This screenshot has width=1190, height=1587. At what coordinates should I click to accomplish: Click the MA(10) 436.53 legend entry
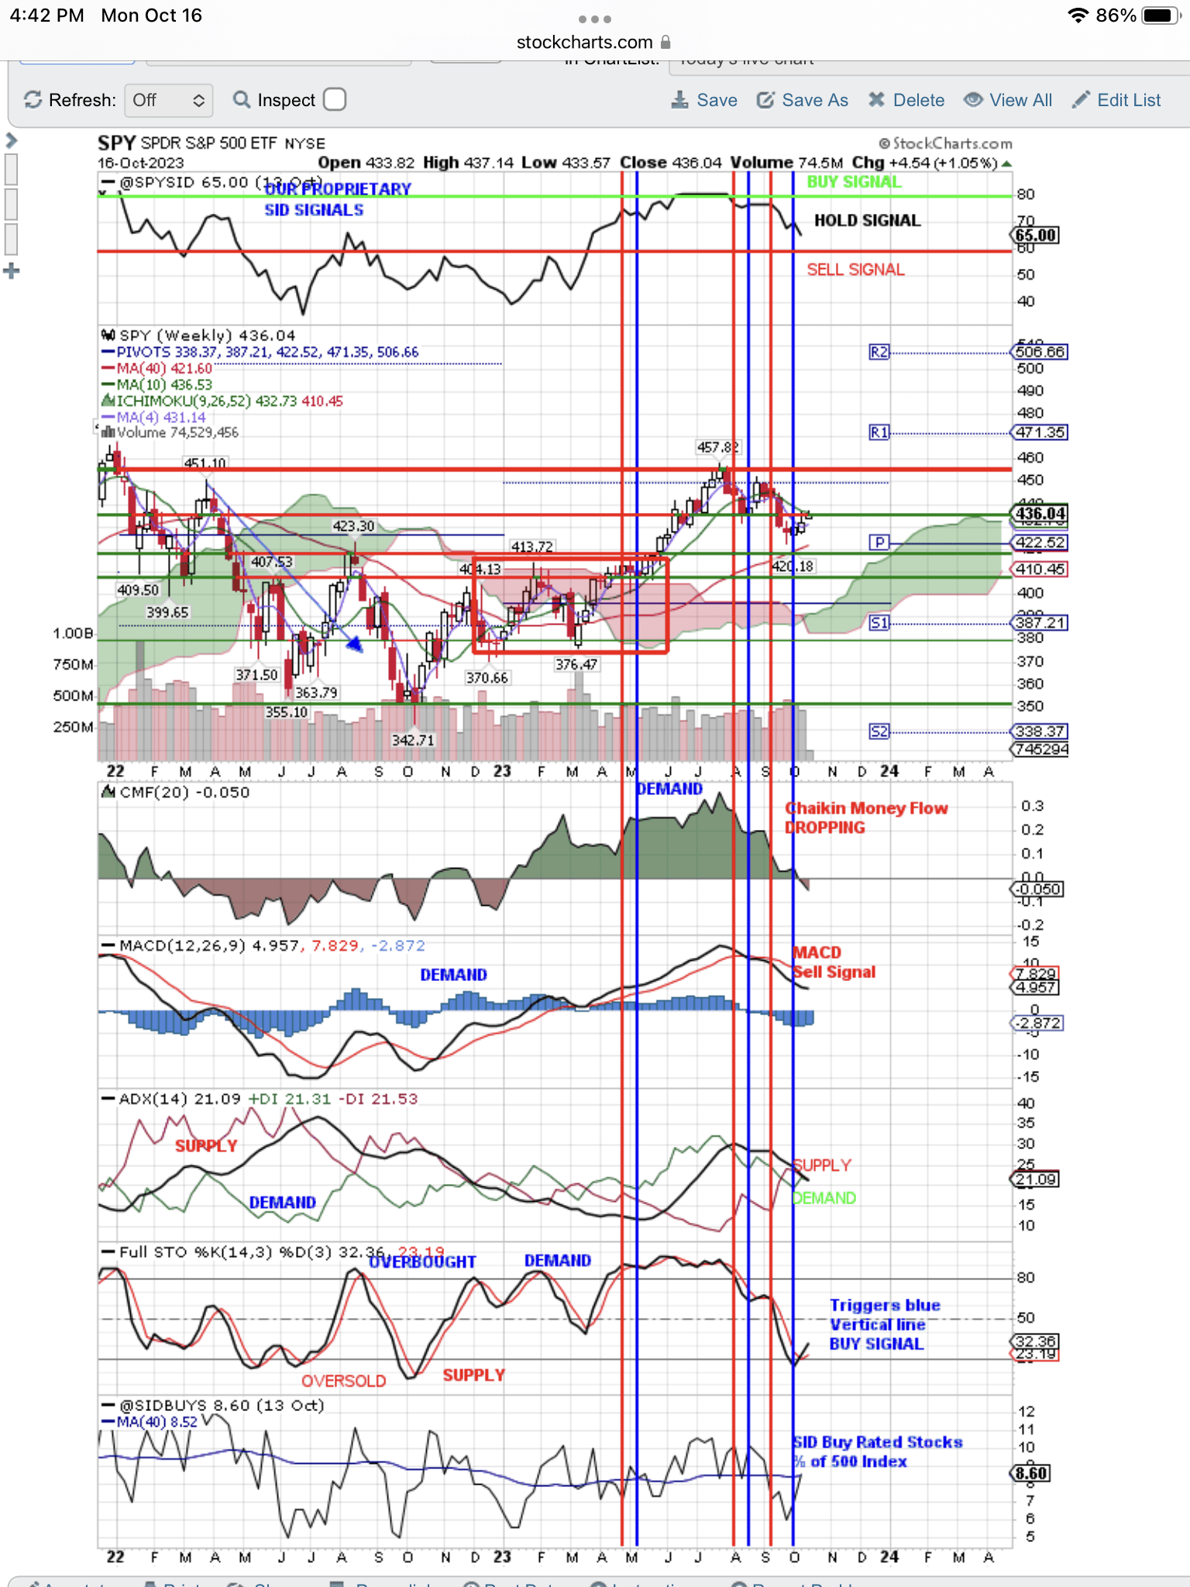coord(156,384)
